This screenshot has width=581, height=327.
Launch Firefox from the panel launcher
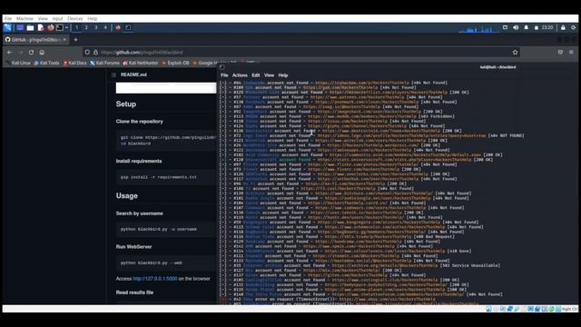click(x=51, y=27)
